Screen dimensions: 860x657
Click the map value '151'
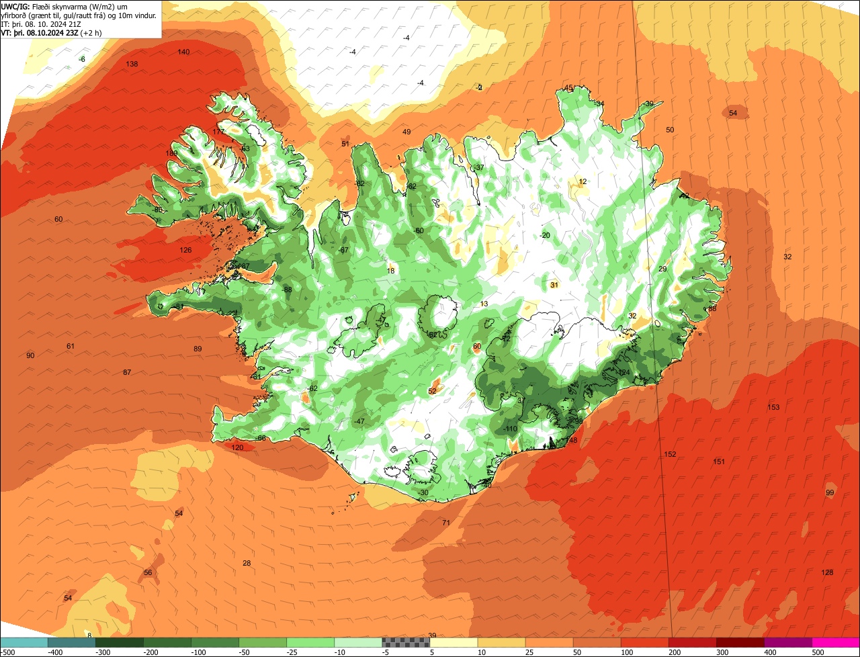click(x=719, y=462)
